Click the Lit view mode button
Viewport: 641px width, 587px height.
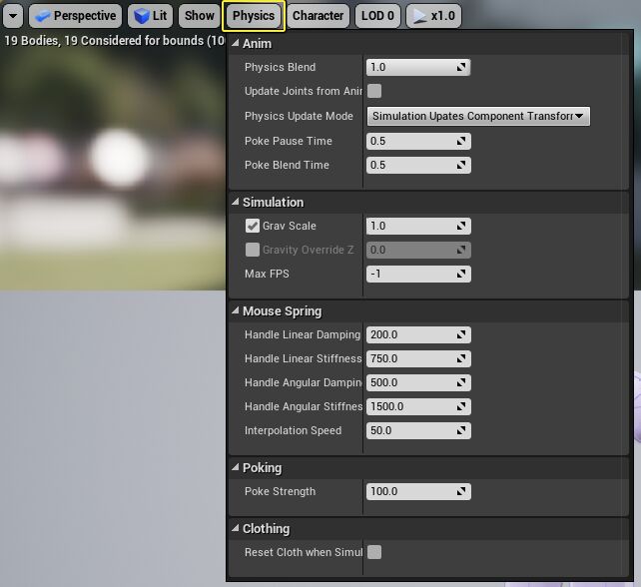tap(151, 16)
